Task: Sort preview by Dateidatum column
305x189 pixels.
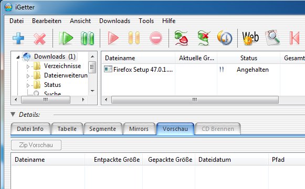Action: pyautogui.click(x=232, y=160)
